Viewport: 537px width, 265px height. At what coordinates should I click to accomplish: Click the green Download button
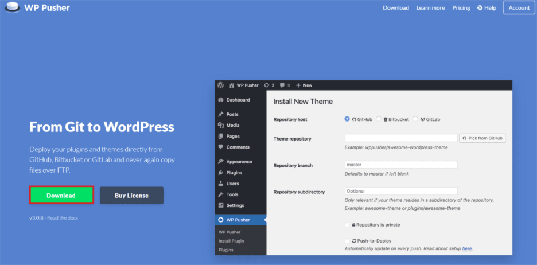click(x=61, y=196)
